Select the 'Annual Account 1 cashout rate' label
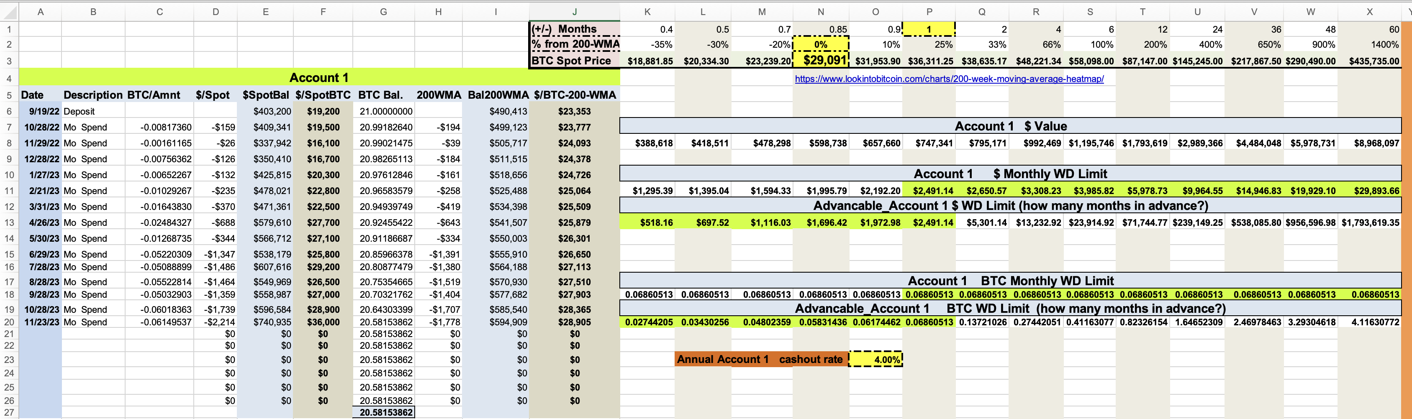The height and width of the screenshot is (419, 1412). (x=761, y=359)
